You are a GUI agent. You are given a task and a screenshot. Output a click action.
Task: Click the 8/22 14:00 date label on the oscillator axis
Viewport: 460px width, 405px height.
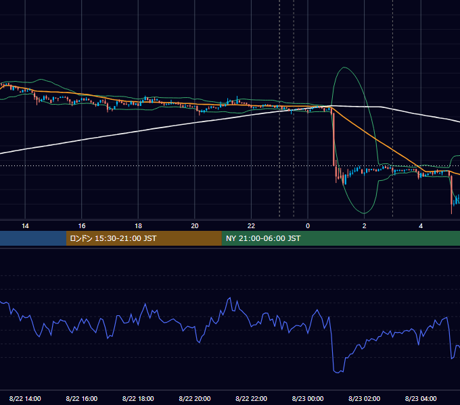25,398
